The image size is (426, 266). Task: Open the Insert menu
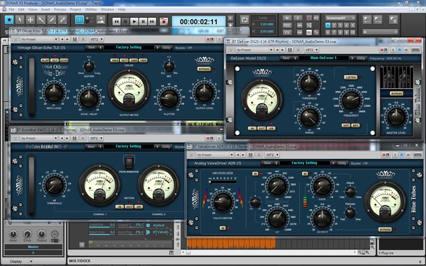tap(46, 9)
